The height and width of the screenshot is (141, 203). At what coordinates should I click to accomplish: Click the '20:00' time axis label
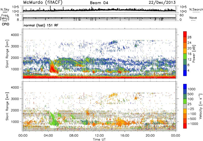pyautogui.click(x=150, y=136)
